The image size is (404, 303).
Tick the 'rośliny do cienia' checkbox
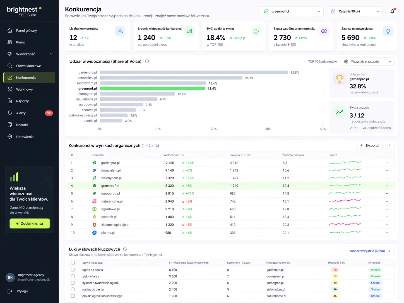pyautogui.click(x=73, y=289)
